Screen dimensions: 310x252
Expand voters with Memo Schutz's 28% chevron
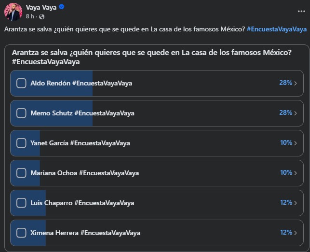pyautogui.click(x=296, y=113)
